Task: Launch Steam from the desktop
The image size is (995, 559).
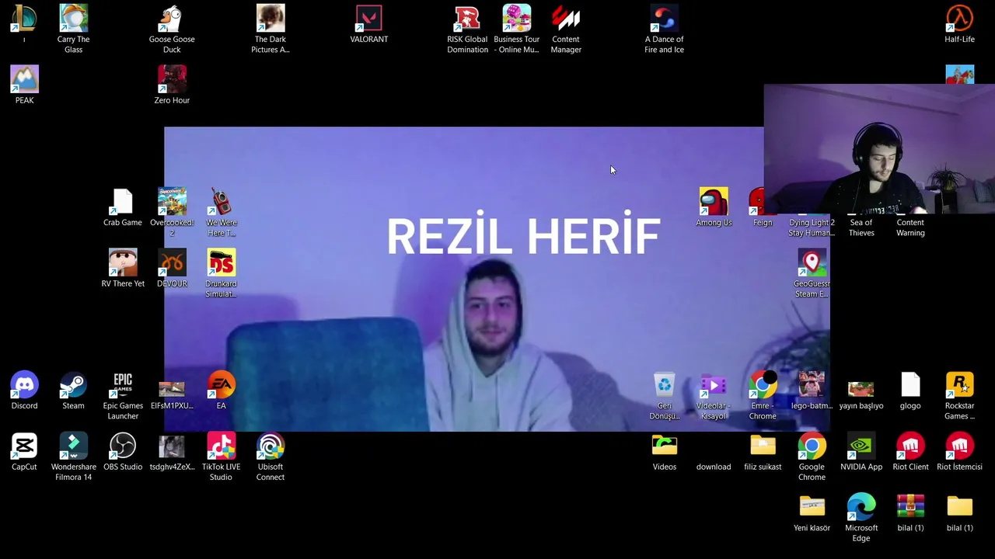Action: (x=73, y=385)
